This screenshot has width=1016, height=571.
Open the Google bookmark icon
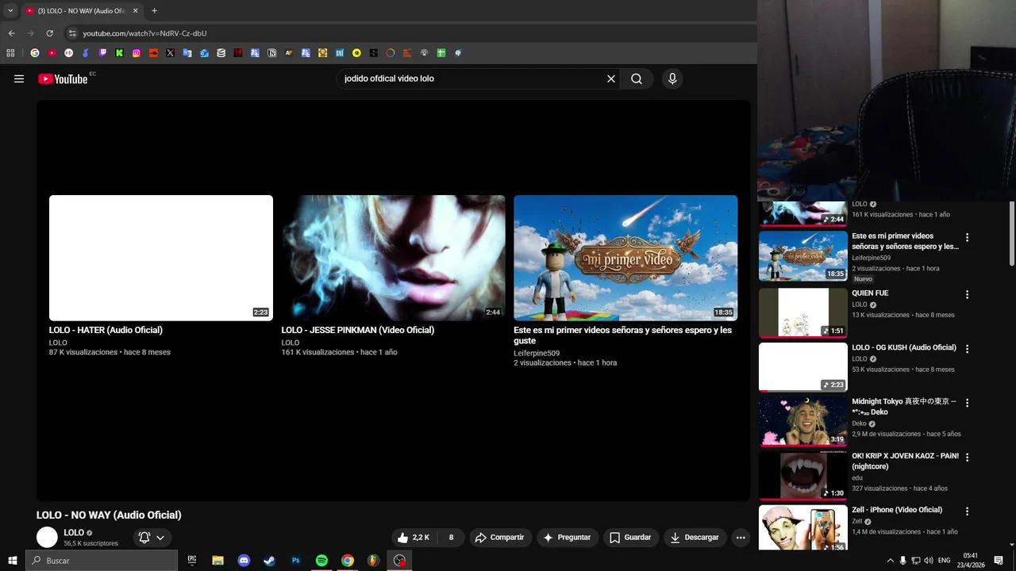[x=35, y=53]
